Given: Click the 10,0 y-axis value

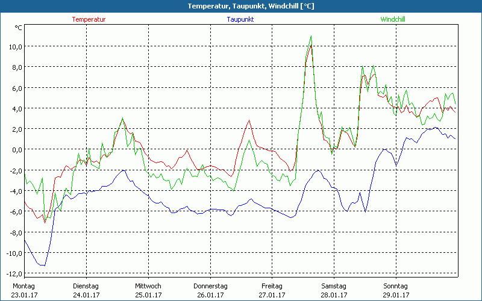Looking at the screenshot, I should point(15,47).
